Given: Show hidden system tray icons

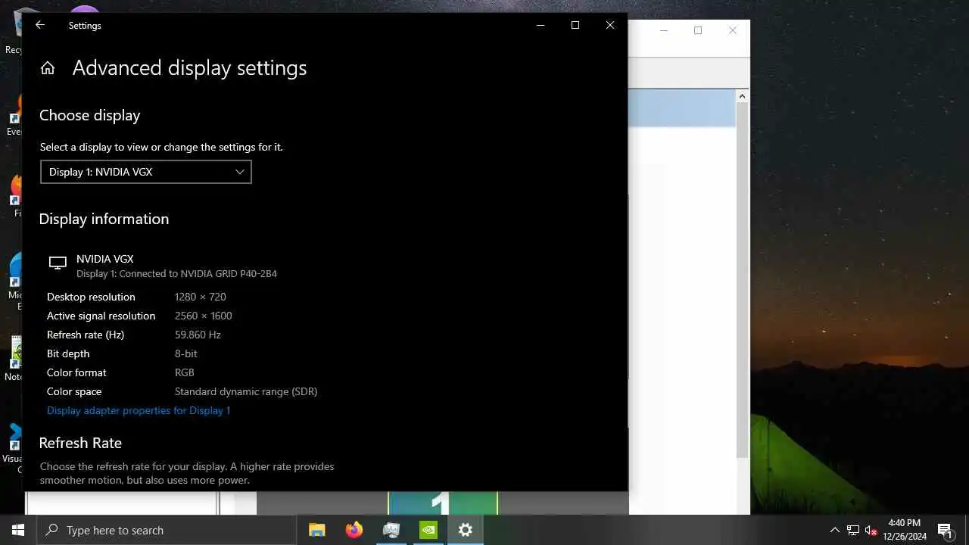Looking at the screenshot, I should [835, 530].
